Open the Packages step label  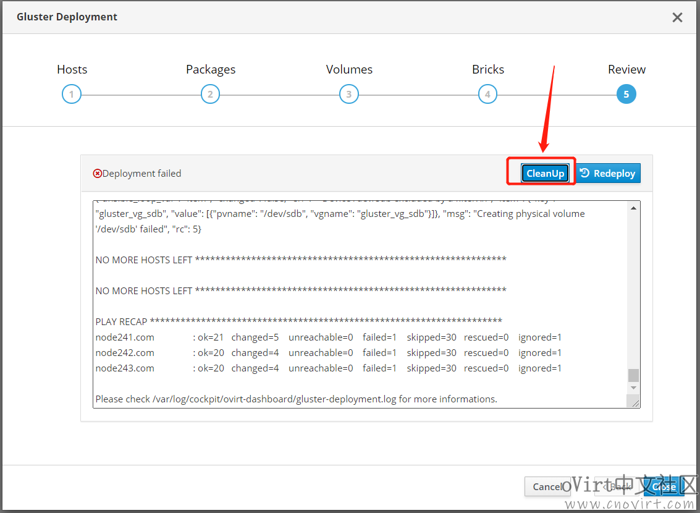point(211,70)
